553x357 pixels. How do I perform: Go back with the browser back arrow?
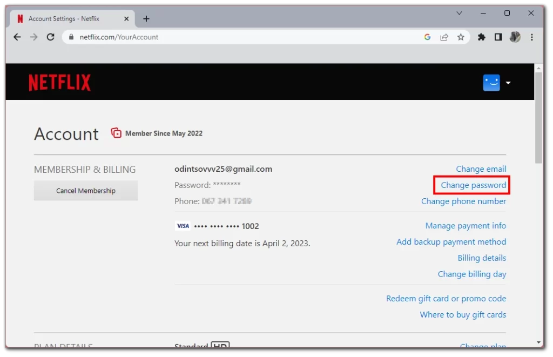coord(17,37)
